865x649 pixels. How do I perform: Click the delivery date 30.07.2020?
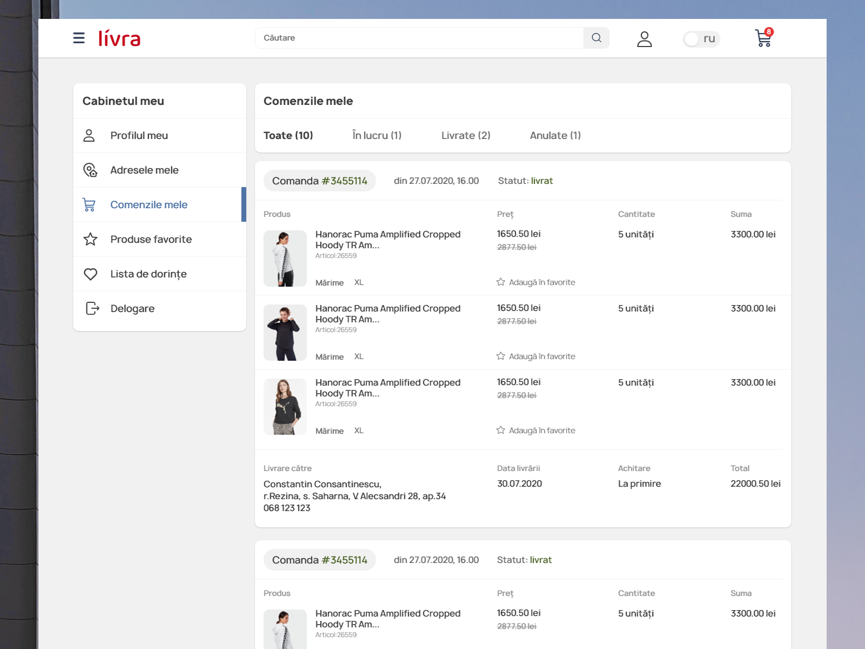coord(520,484)
